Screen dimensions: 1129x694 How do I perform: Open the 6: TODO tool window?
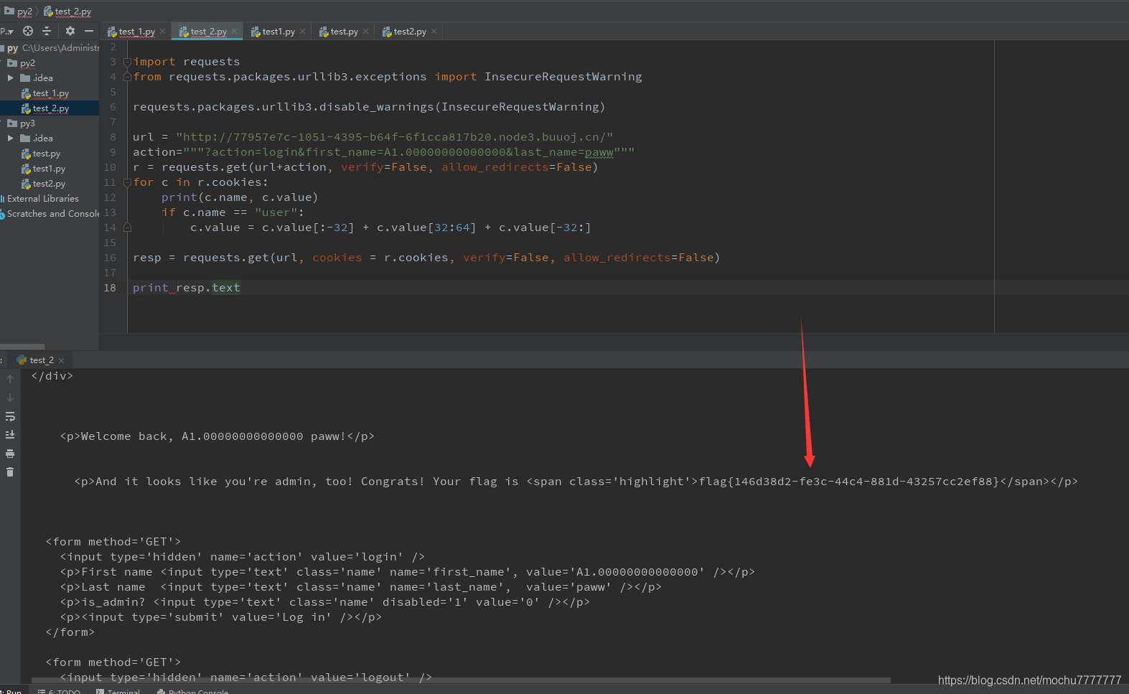tap(60, 691)
